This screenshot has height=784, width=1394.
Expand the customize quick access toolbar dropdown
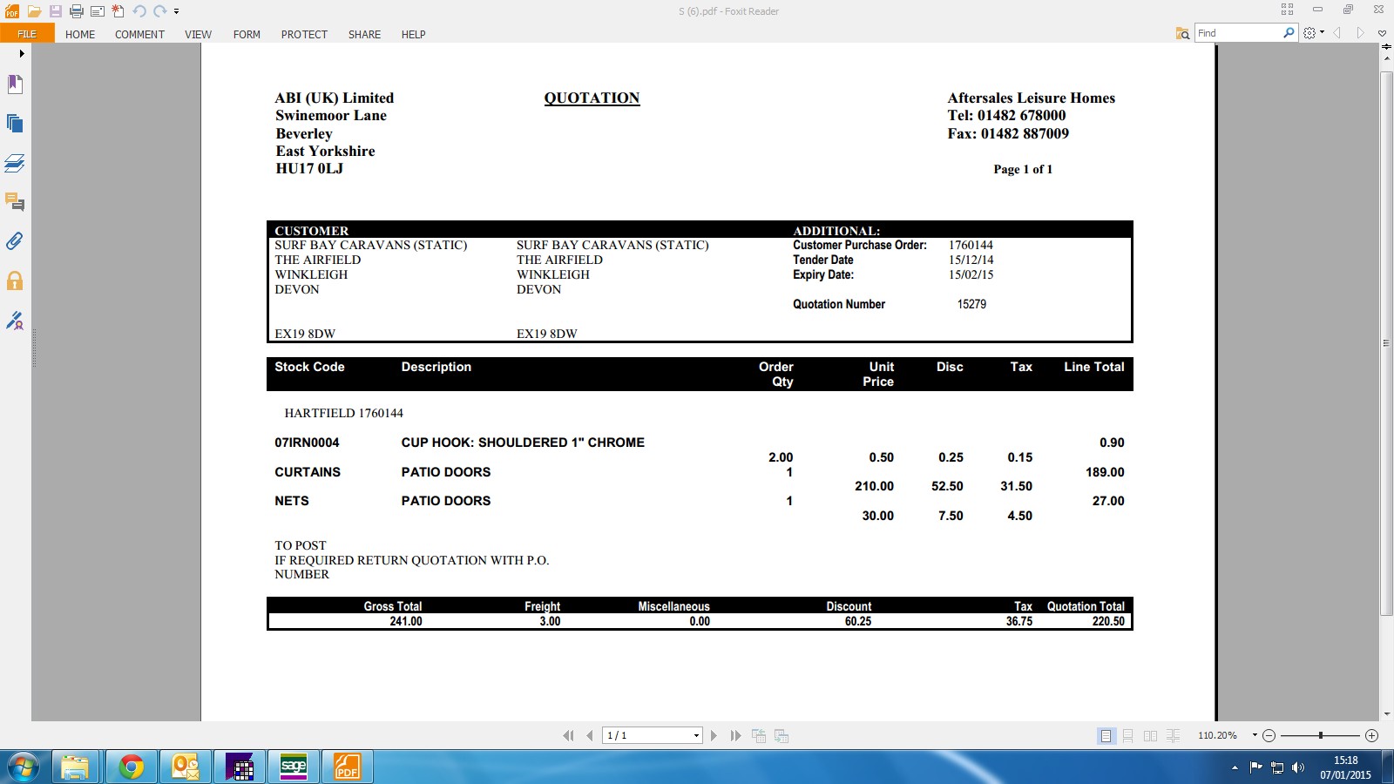tap(176, 12)
